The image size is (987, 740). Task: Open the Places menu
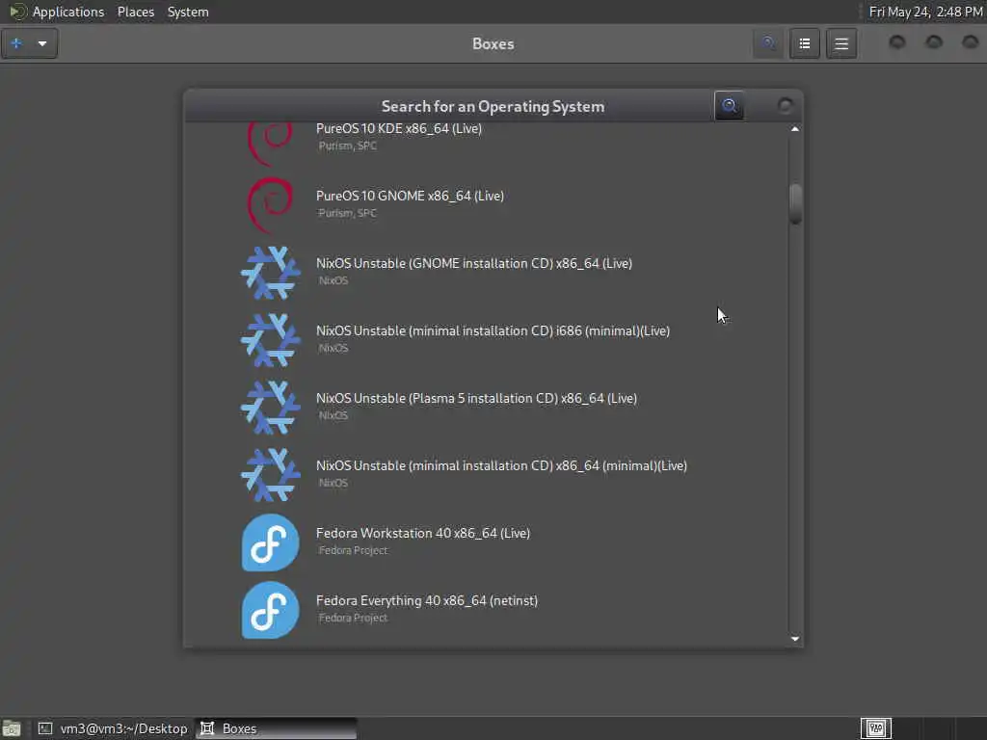click(135, 12)
